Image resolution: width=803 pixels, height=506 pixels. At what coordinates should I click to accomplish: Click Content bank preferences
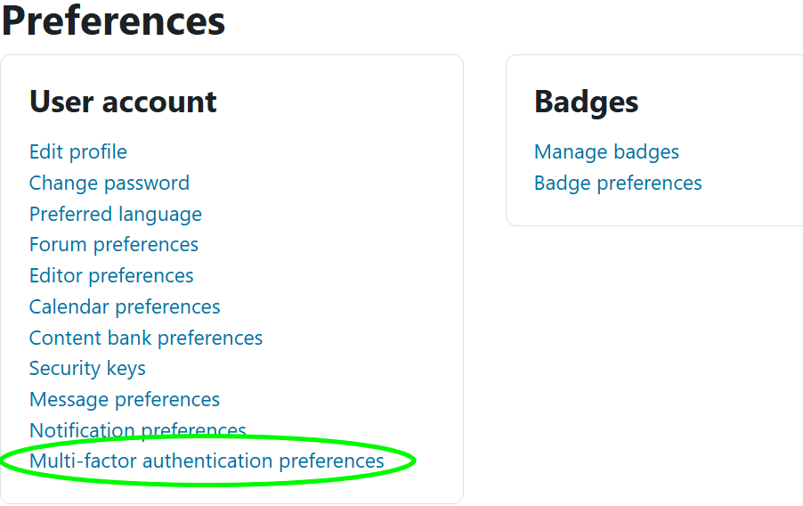click(145, 338)
